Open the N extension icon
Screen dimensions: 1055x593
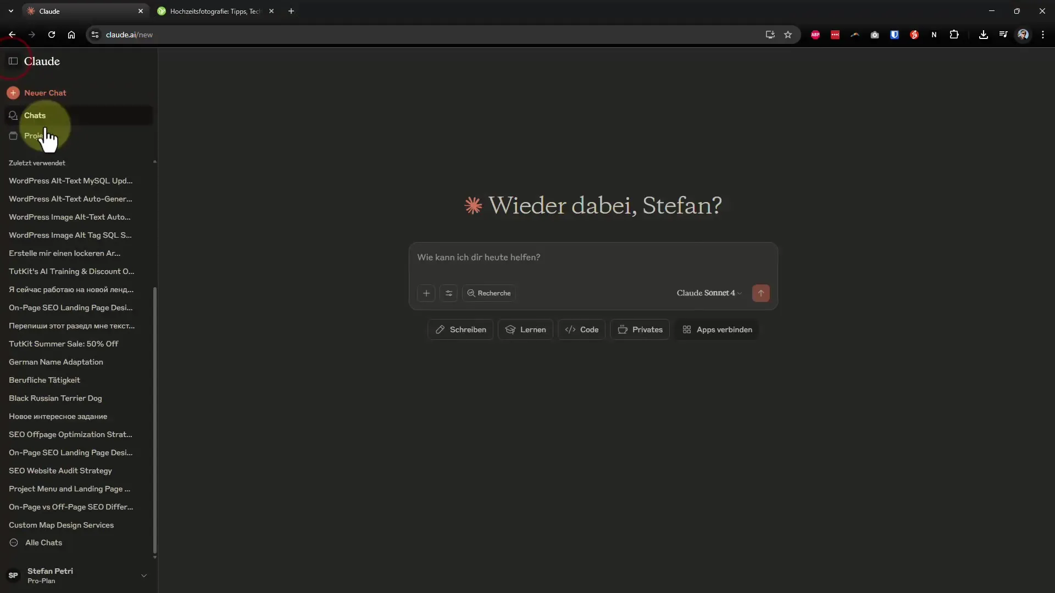(x=934, y=35)
